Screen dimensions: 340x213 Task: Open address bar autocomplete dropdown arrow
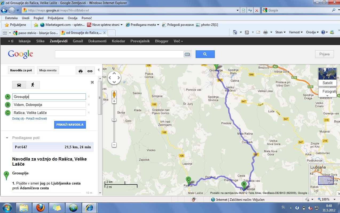(238, 10)
